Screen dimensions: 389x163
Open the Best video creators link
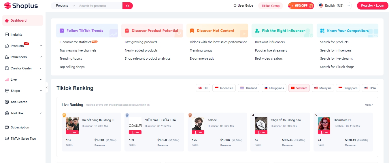(x=269, y=58)
